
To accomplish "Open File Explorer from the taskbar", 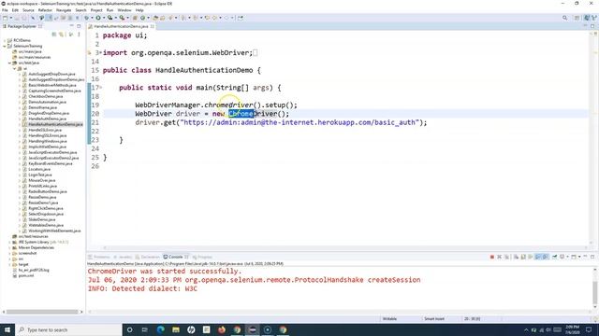I will coord(176,329).
